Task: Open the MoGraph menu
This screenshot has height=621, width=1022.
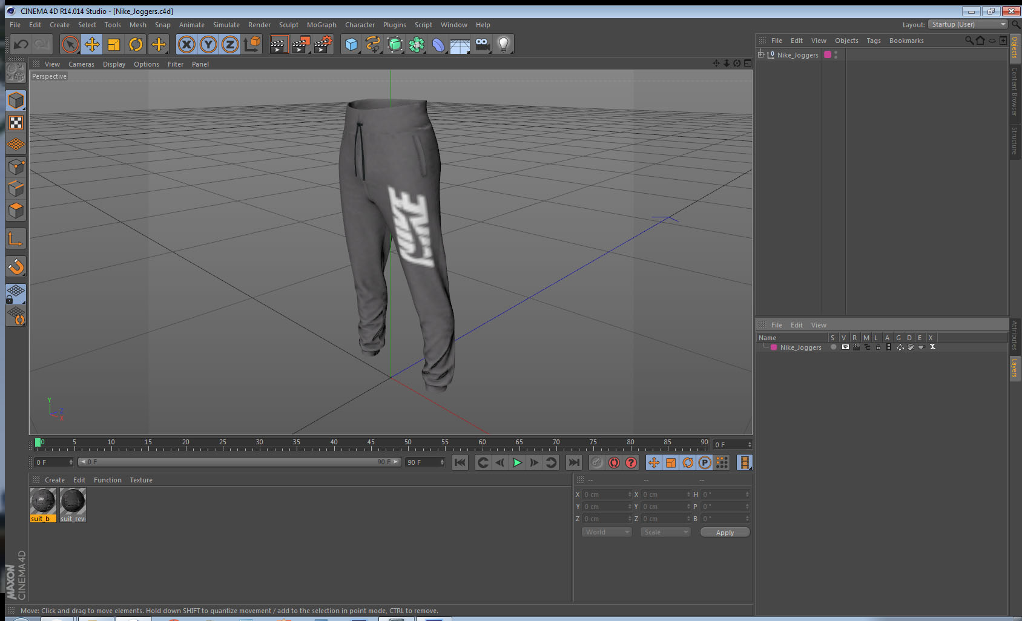Action: tap(321, 25)
